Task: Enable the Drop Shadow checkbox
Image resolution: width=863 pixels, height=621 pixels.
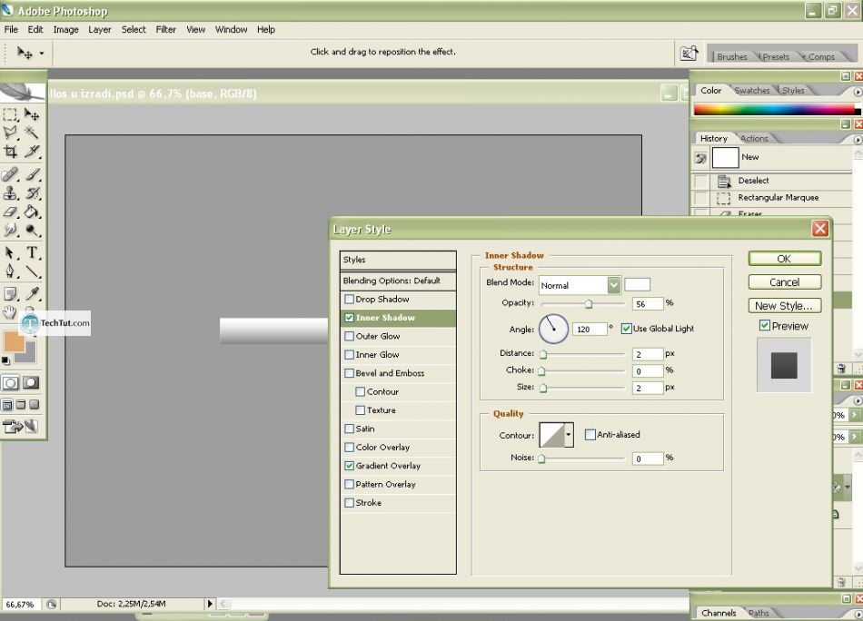Action: [350, 300]
